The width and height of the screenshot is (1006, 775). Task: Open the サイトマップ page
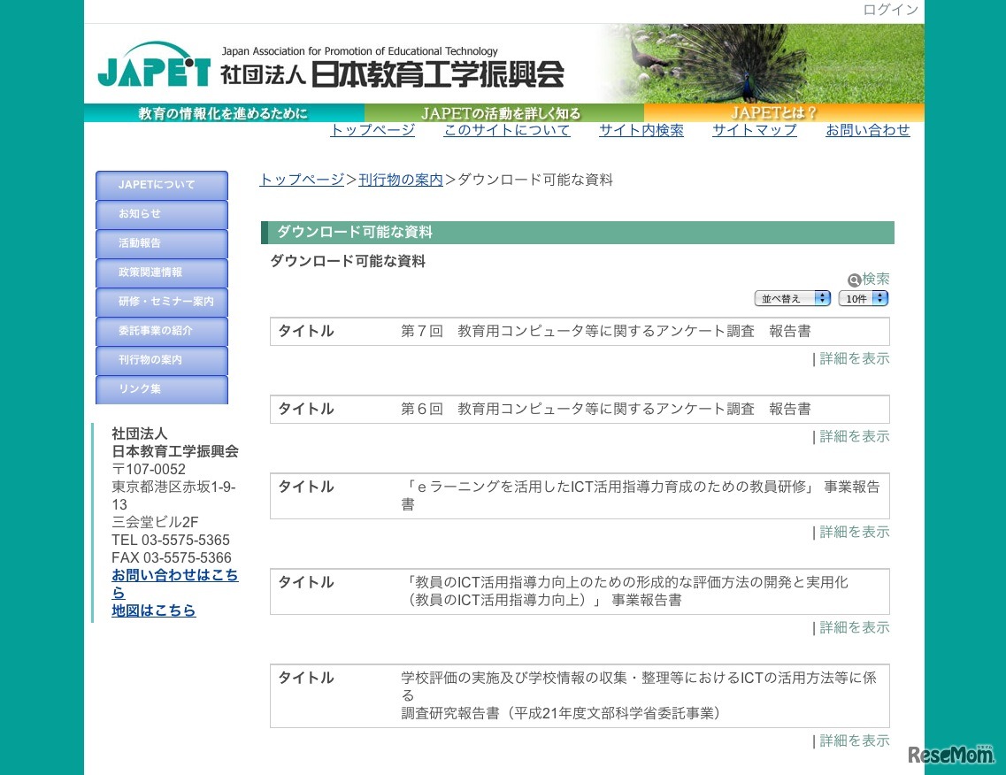pyautogui.click(x=753, y=129)
